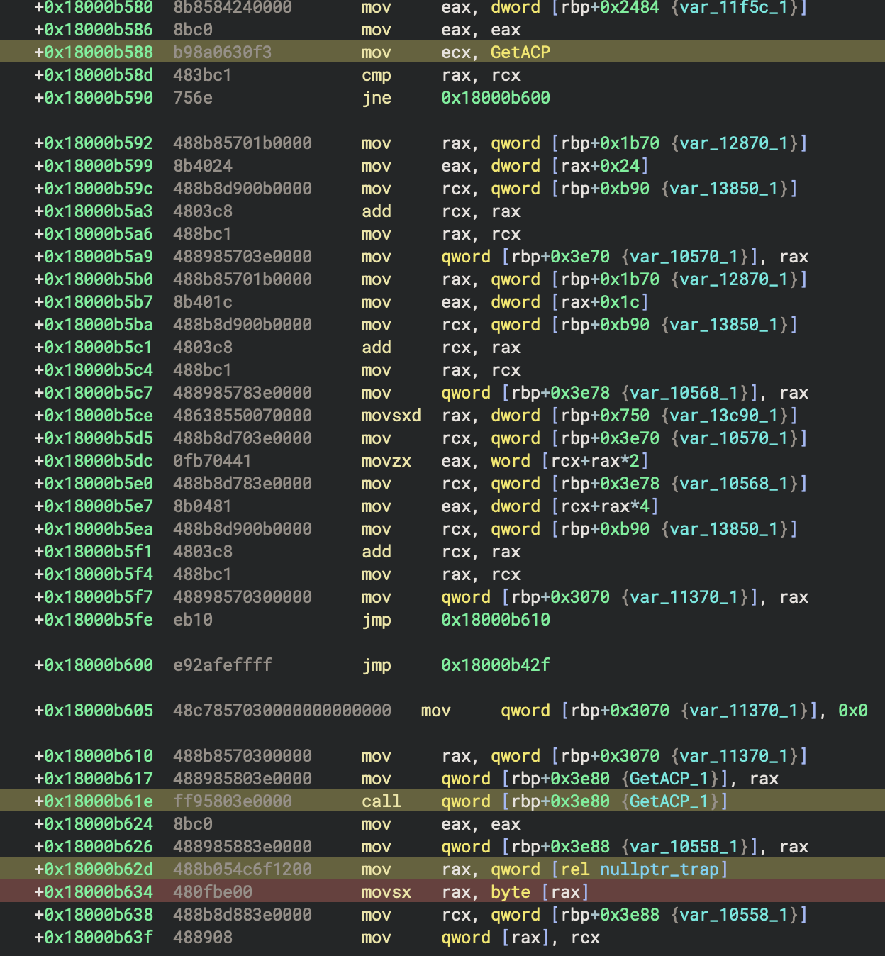The image size is (885, 956).
Task: Select address +0x18000b586
Action: [94, 30]
